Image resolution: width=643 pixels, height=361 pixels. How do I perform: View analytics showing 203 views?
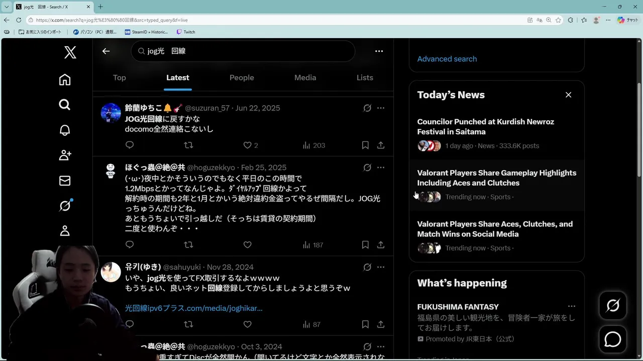click(x=314, y=145)
